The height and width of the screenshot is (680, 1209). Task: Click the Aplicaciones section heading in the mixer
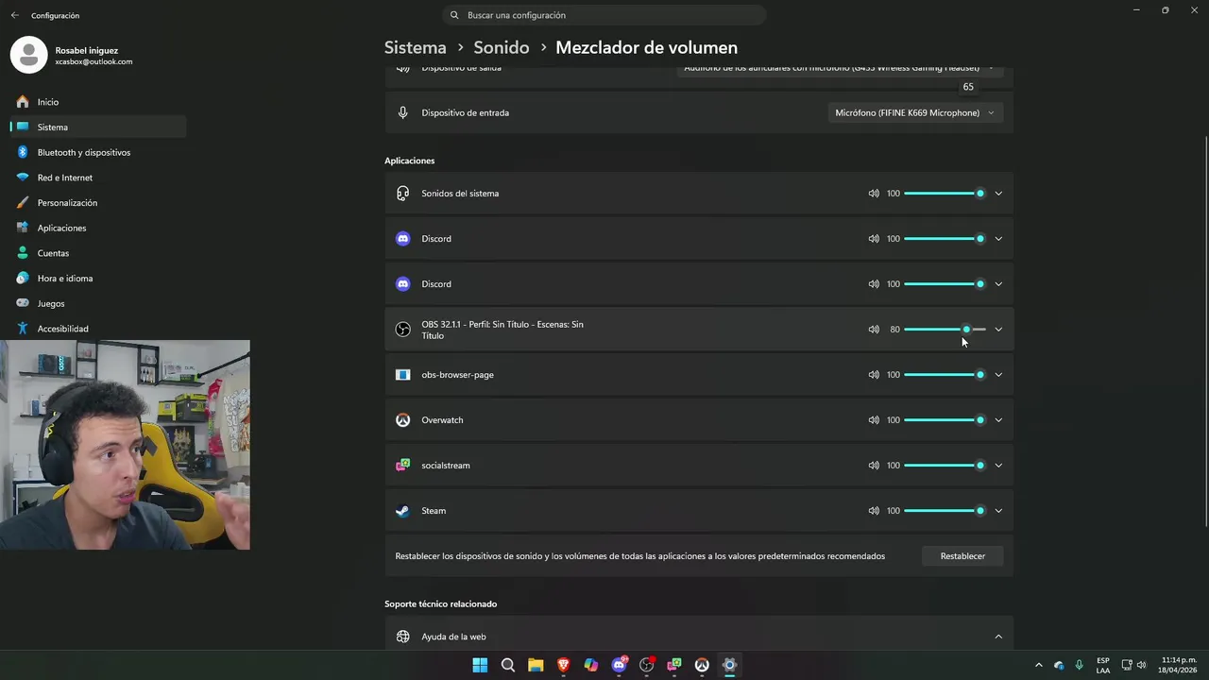coord(409,161)
